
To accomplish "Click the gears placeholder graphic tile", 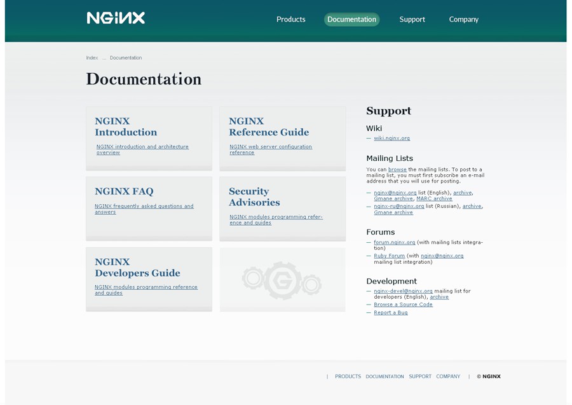I will (282, 280).
